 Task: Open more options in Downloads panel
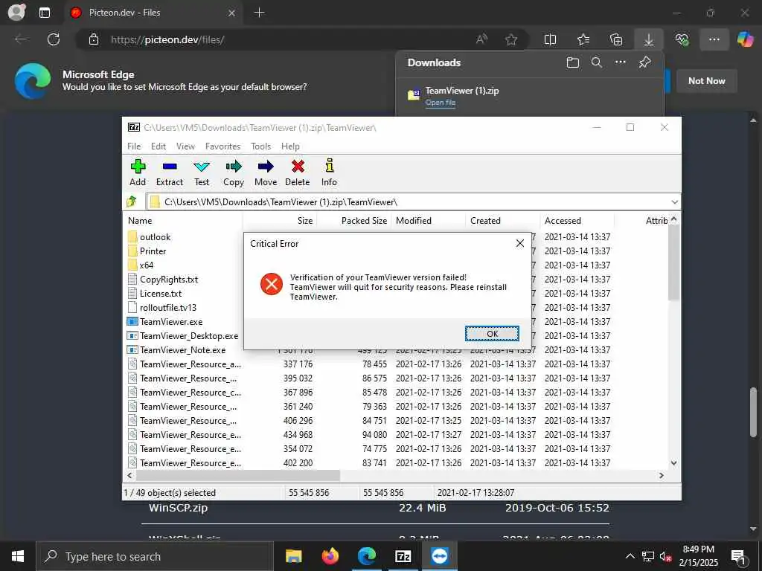pyautogui.click(x=621, y=62)
